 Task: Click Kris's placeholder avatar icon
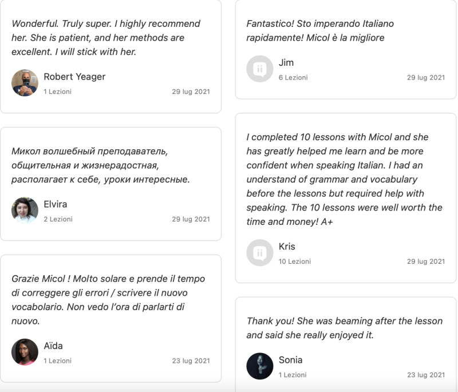tap(260, 253)
